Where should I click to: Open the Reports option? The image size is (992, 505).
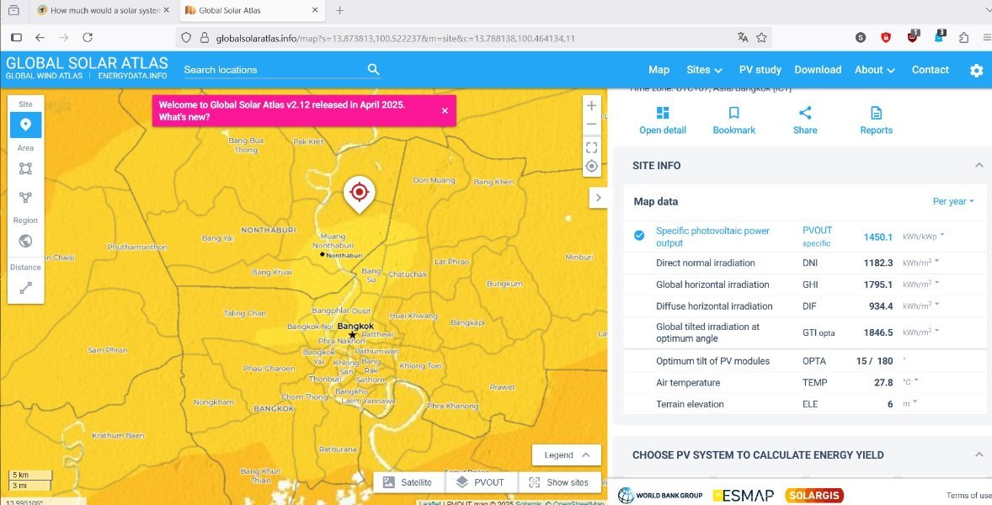point(876,120)
